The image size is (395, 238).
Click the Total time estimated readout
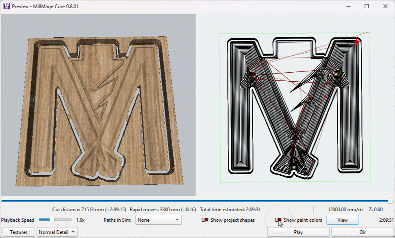tap(230, 210)
